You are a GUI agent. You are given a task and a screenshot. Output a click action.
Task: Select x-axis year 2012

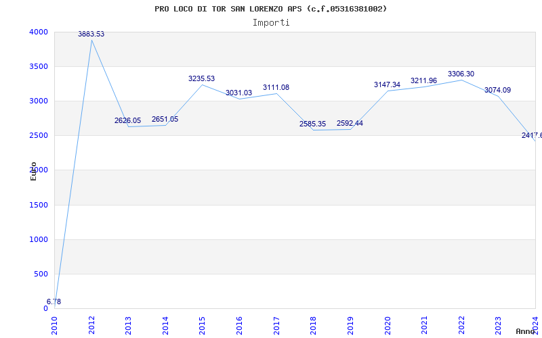pyautogui.click(x=91, y=326)
